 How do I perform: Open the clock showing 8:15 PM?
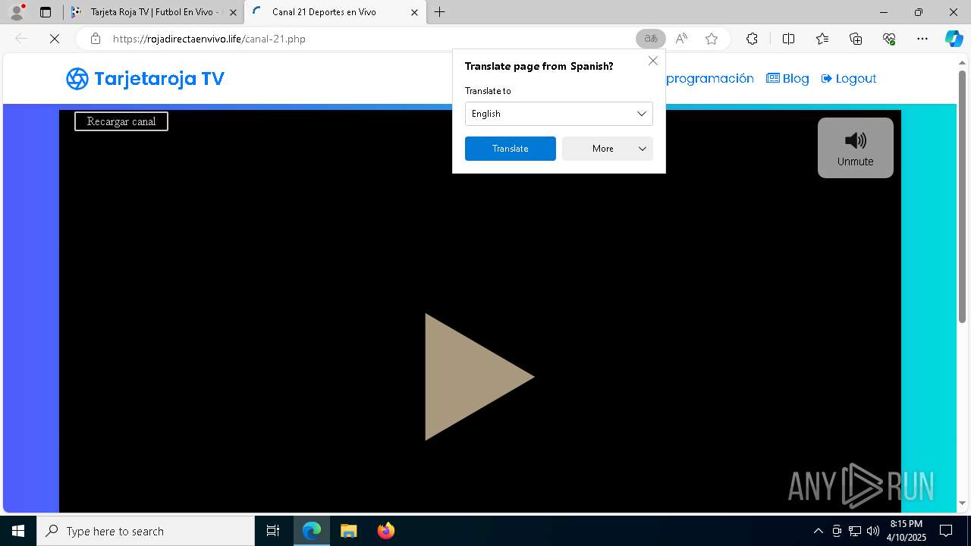pyautogui.click(x=907, y=531)
